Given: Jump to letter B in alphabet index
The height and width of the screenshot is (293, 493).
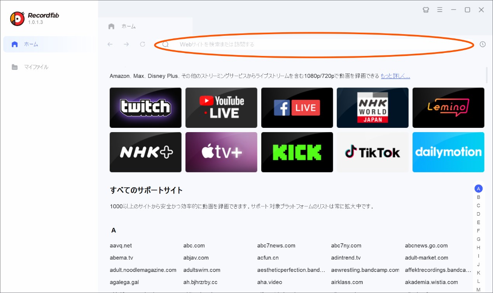Looking at the screenshot, I should (479, 197).
